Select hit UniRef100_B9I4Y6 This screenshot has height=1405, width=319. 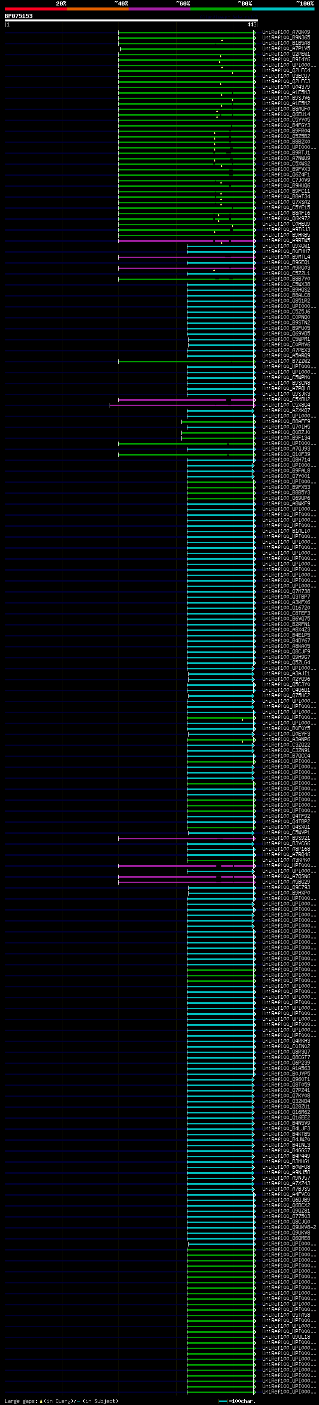click(x=286, y=59)
